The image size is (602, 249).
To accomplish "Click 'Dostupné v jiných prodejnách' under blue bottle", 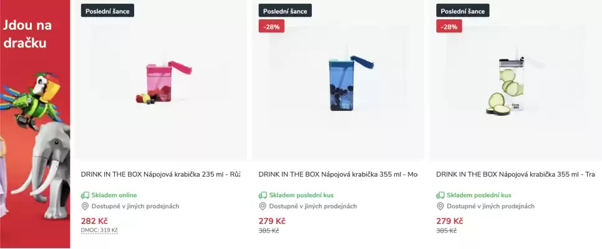I will (313, 207).
